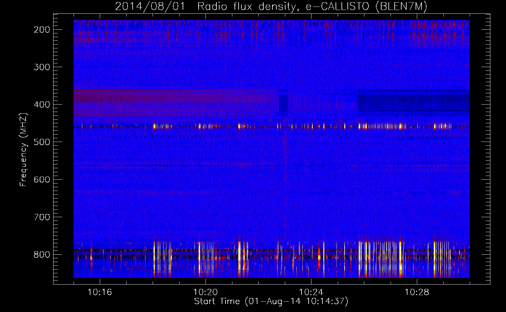Click the 10:24 time tick label
The height and width of the screenshot is (312, 506).
311,292
